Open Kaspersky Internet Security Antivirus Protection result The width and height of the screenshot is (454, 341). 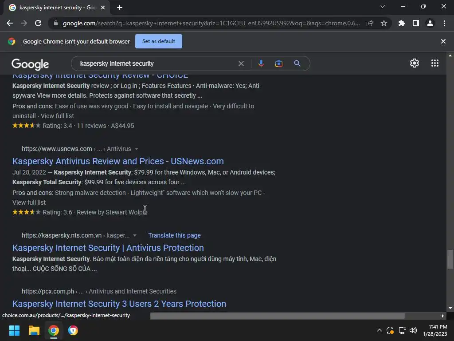108,248
